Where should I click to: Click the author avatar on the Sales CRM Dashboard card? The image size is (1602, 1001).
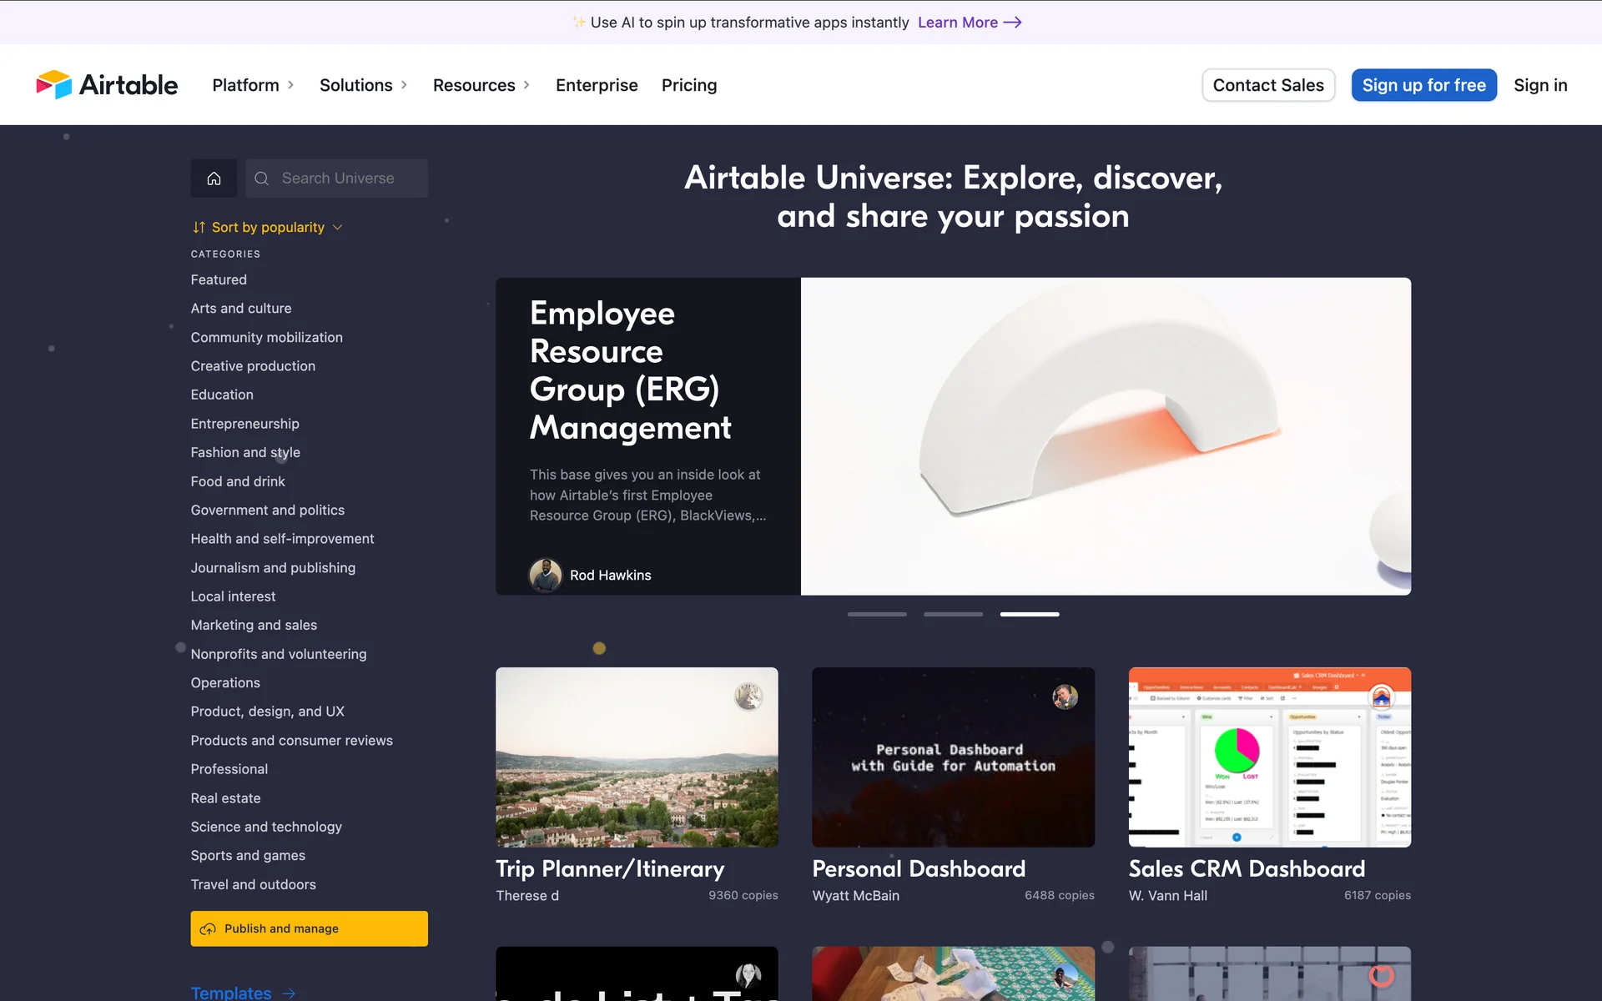pos(1381,697)
